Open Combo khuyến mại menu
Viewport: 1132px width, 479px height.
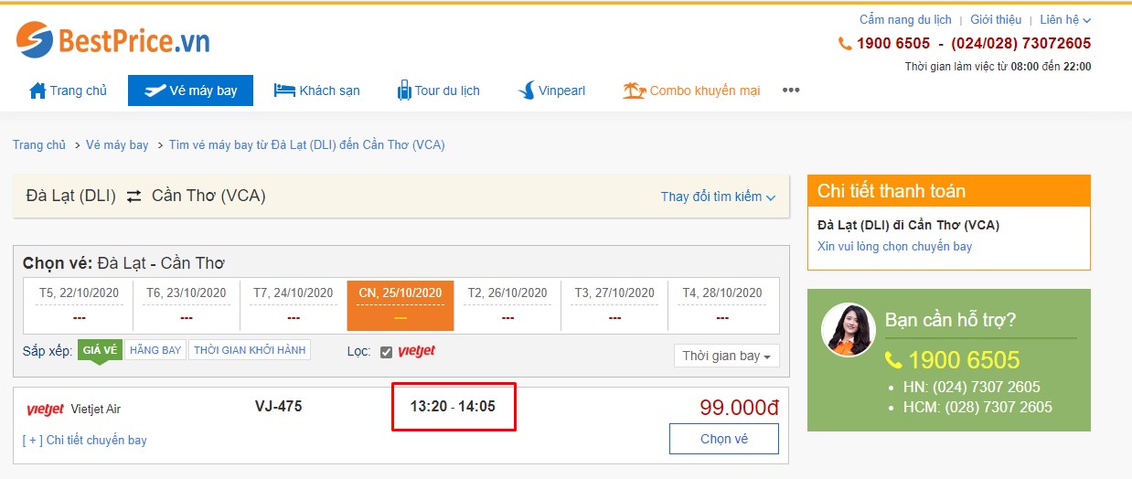(692, 90)
